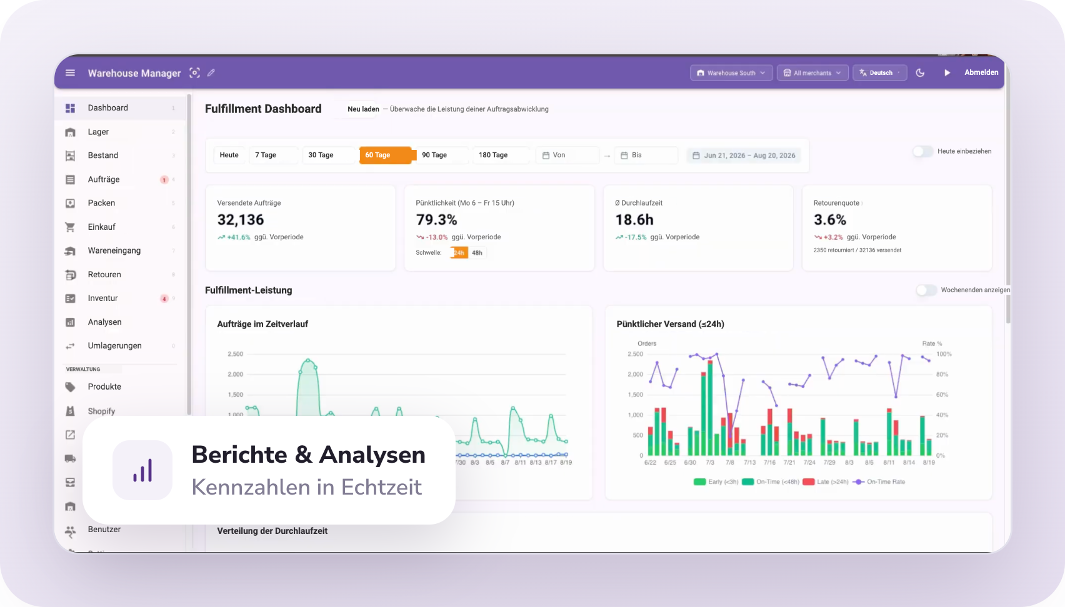Enable the Heute einbeziehen switch
This screenshot has width=1065, height=607.
point(922,151)
